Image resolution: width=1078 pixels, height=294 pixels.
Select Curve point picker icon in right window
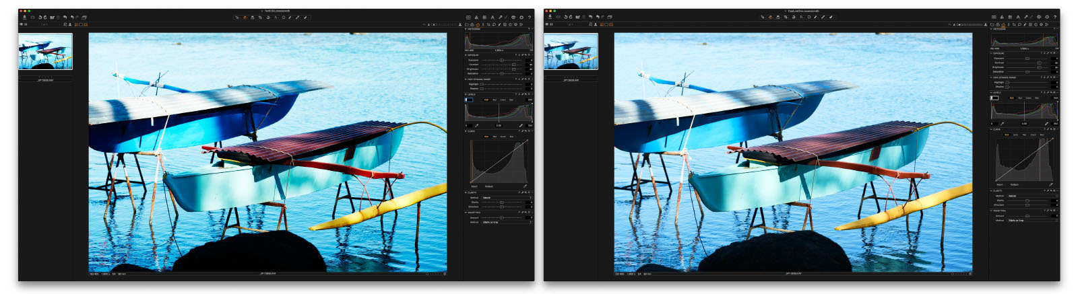[1050, 184]
